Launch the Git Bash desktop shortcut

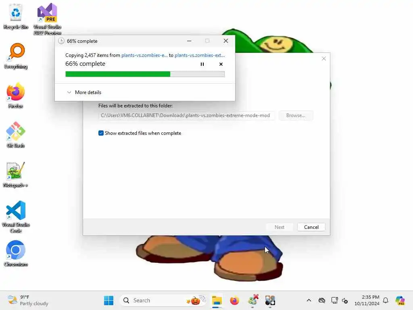[16, 135]
